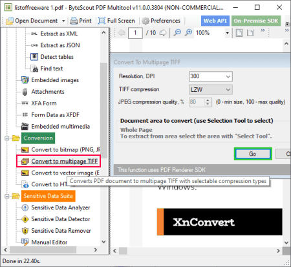The height and width of the screenshot is (267, 291).
Task: Click Convert to multipage TIFF icon
Action: [25, 161]
